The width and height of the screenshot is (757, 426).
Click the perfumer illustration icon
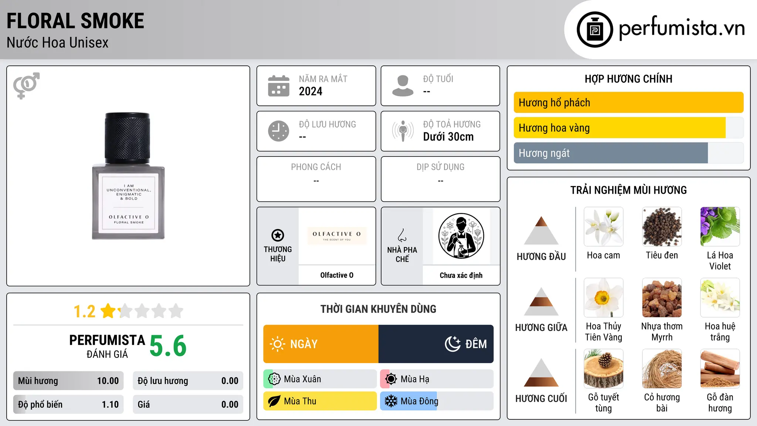461,236
